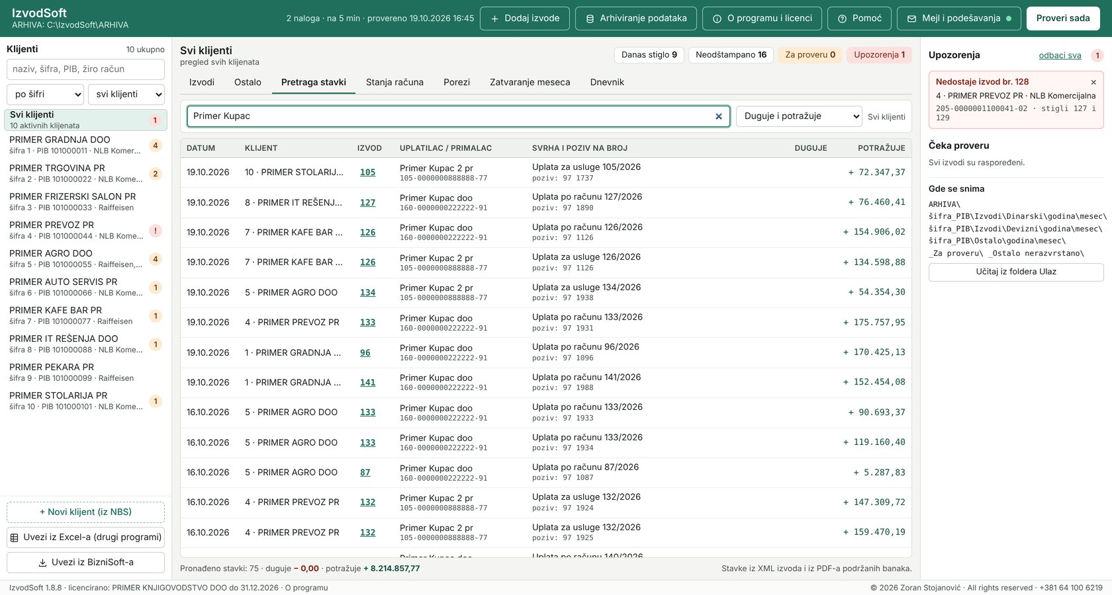Click the help icon on Pomoć

click(842, 19)
